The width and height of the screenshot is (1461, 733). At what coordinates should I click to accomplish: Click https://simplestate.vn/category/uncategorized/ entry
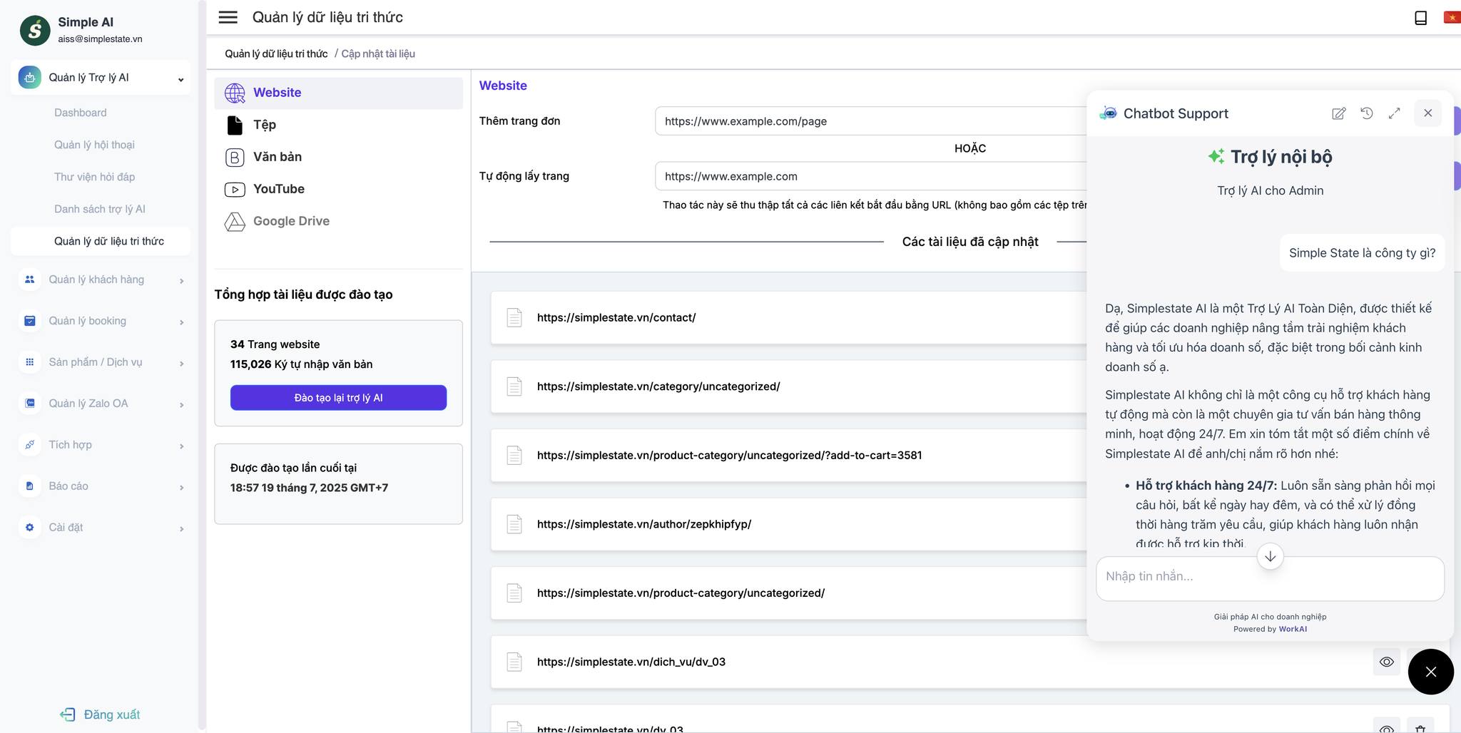(x=658, y=386)
